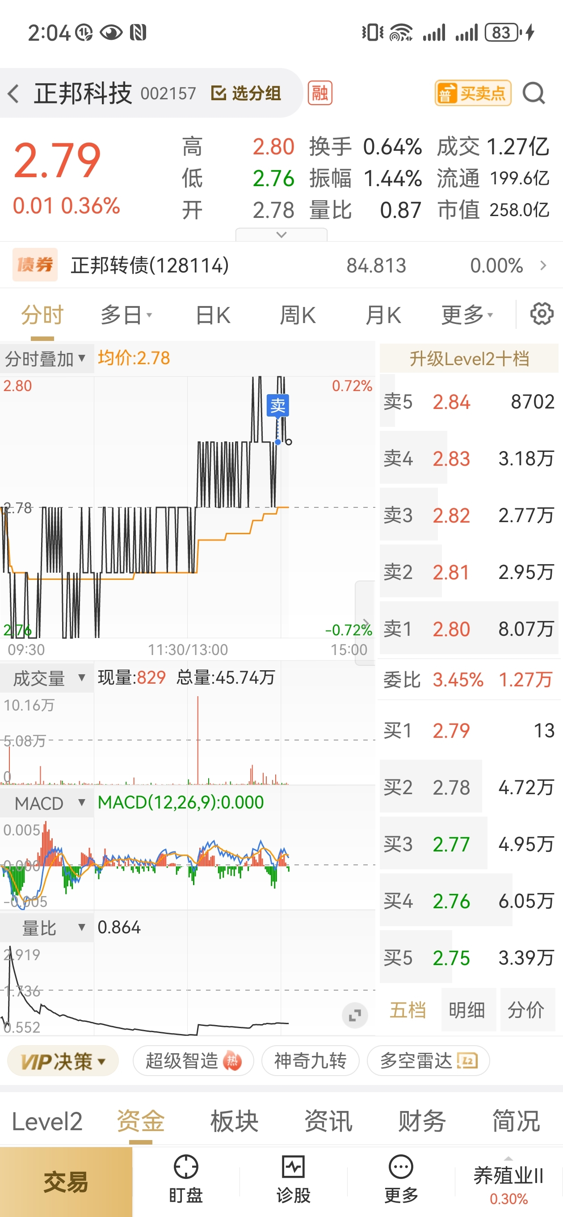The height and width of the screenshot is (1217, 563).
Task: Switch to 简况 tab
Action: [516, 1122]
